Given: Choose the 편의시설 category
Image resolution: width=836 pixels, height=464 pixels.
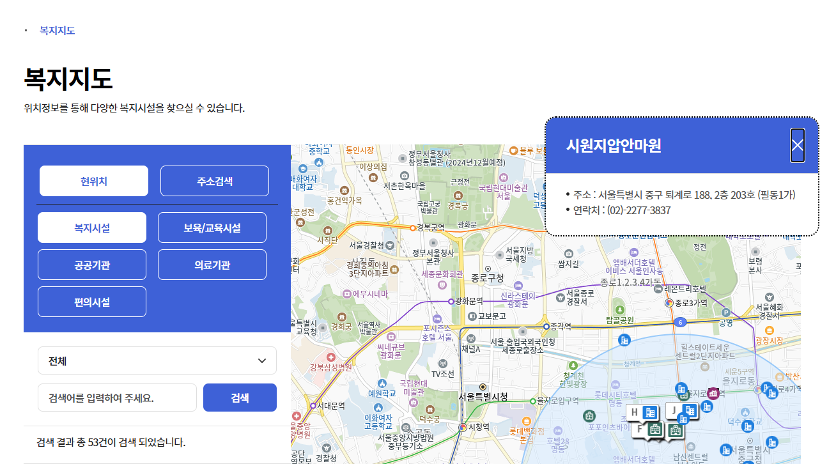Looking at the screenshot, I should click(x=92, y=302).
